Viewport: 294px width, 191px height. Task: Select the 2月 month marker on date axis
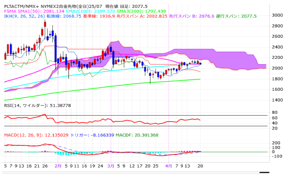tap(58, 165)
